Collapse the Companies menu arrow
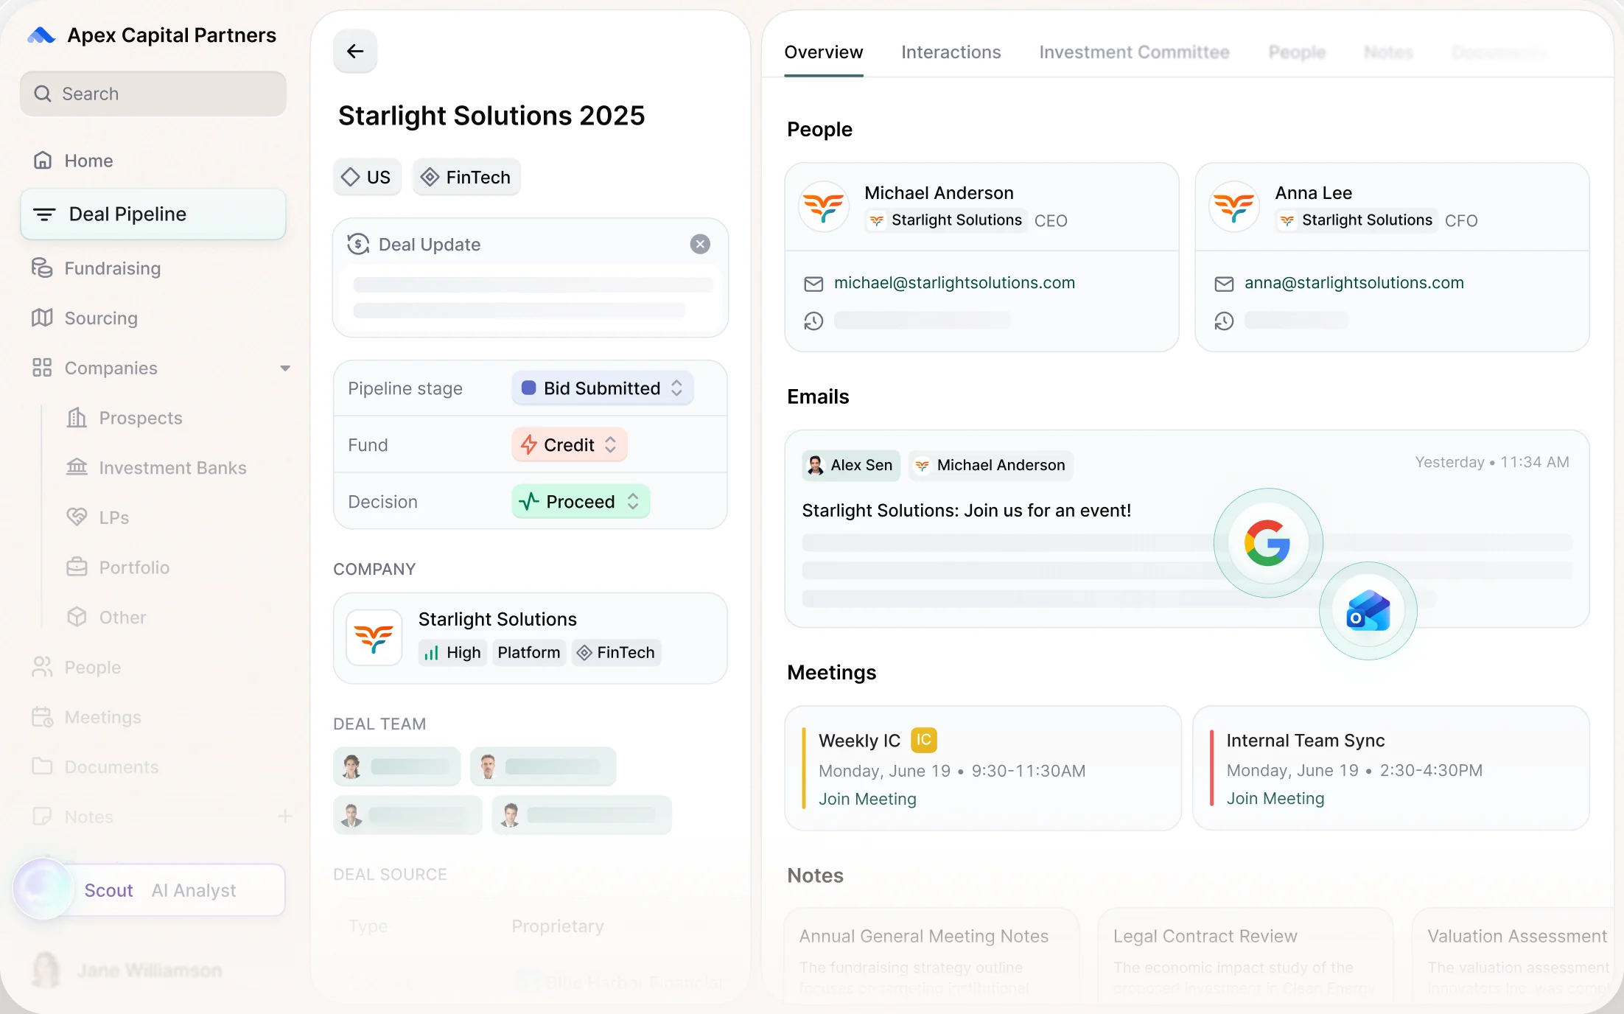1624x1014 pixels. tap(285, 368)
